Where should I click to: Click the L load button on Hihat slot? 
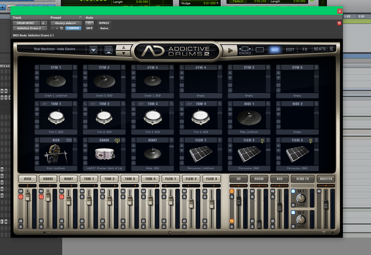133,140
